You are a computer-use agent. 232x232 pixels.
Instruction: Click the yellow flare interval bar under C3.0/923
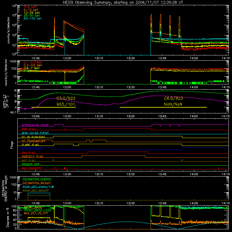pos(53,107)
